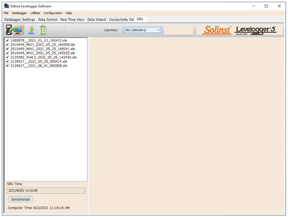Click the download files green arrow icon
Screen dimensions: 288x217
31,31
